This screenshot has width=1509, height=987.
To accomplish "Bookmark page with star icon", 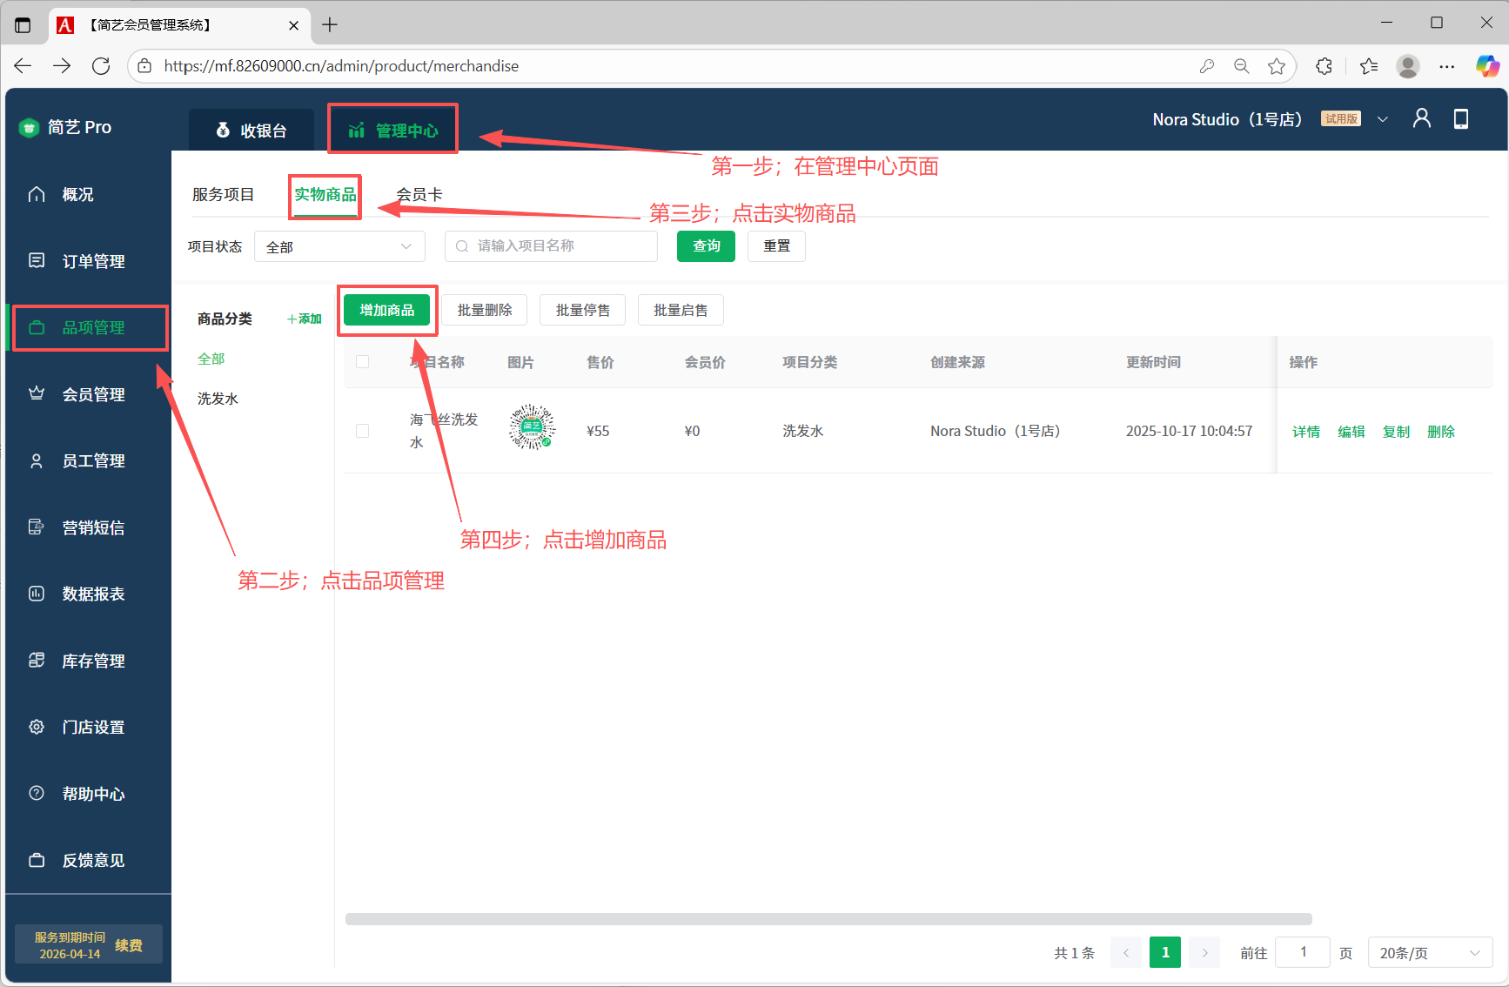I will 1277,66.
